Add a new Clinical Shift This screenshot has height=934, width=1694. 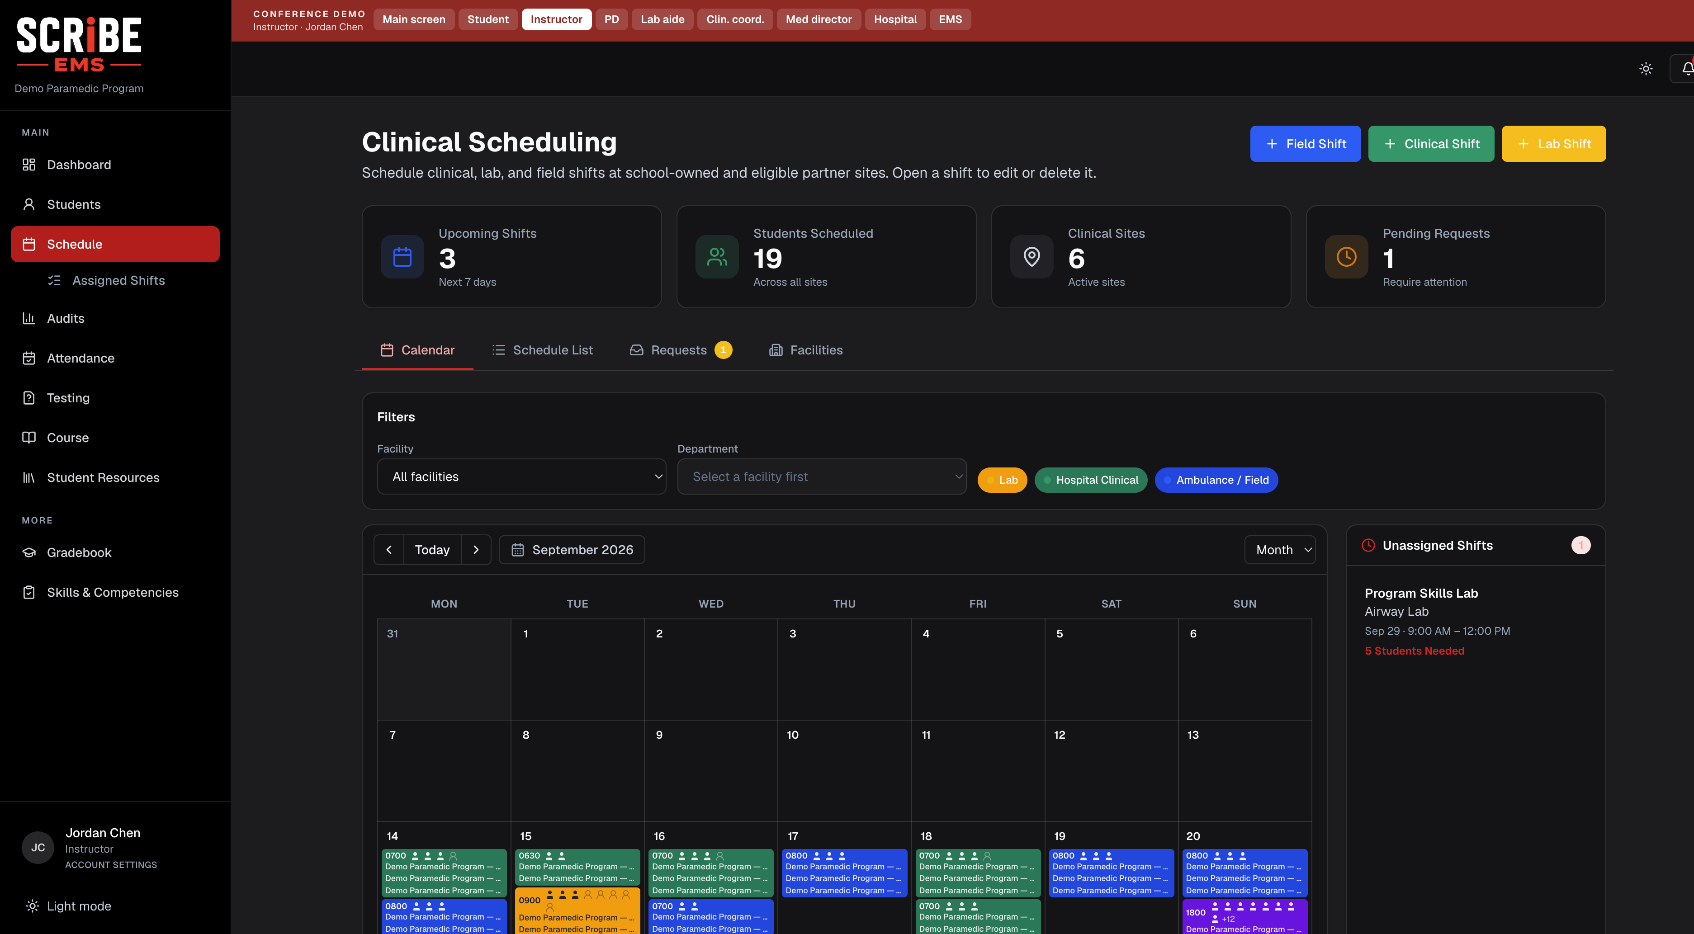tap(1431, 144)
